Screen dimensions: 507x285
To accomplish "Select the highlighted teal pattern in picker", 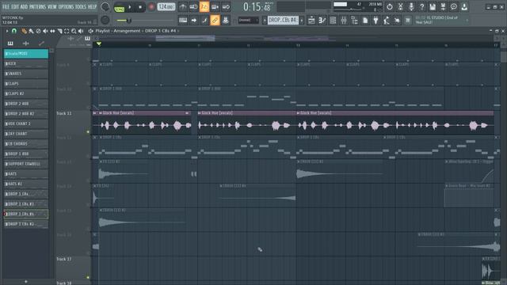I will 26,54.
